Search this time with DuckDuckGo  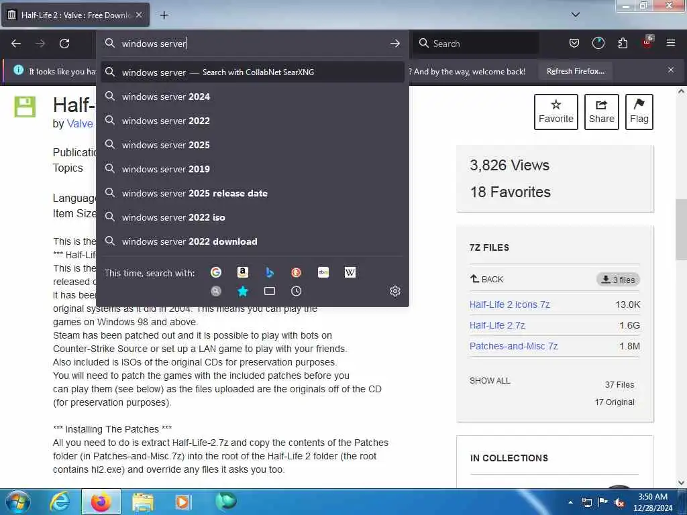[296, 272]
